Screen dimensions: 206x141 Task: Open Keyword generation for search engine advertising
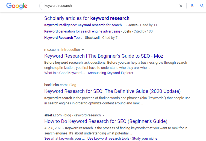[82, 31]
